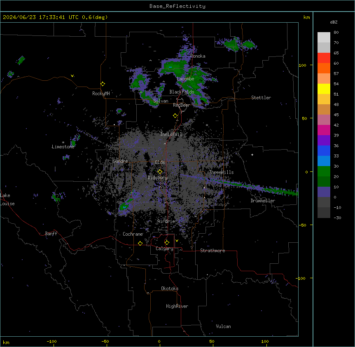The image size is (355, 347).
Task: Click the HighRiver label
Action: point(177,306)
